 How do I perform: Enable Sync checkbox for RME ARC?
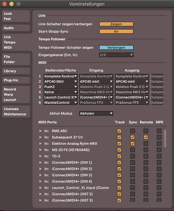coord(133,131)
